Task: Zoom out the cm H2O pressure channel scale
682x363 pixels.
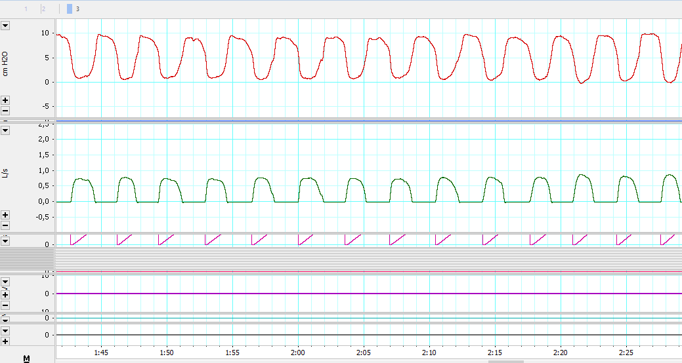Action: pyautogui.click(x=5, y=110)
